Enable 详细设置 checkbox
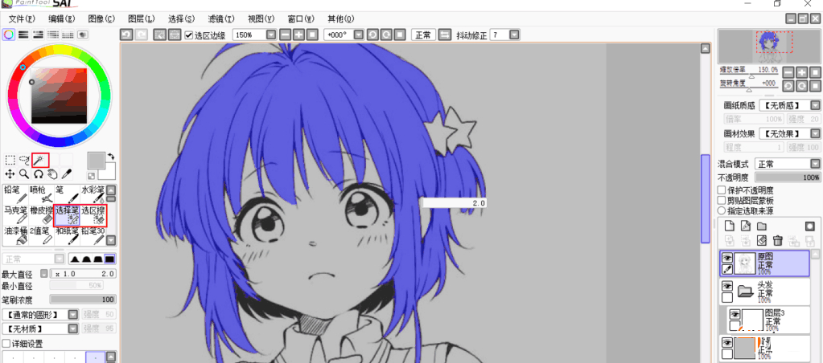 pos(6,345)
